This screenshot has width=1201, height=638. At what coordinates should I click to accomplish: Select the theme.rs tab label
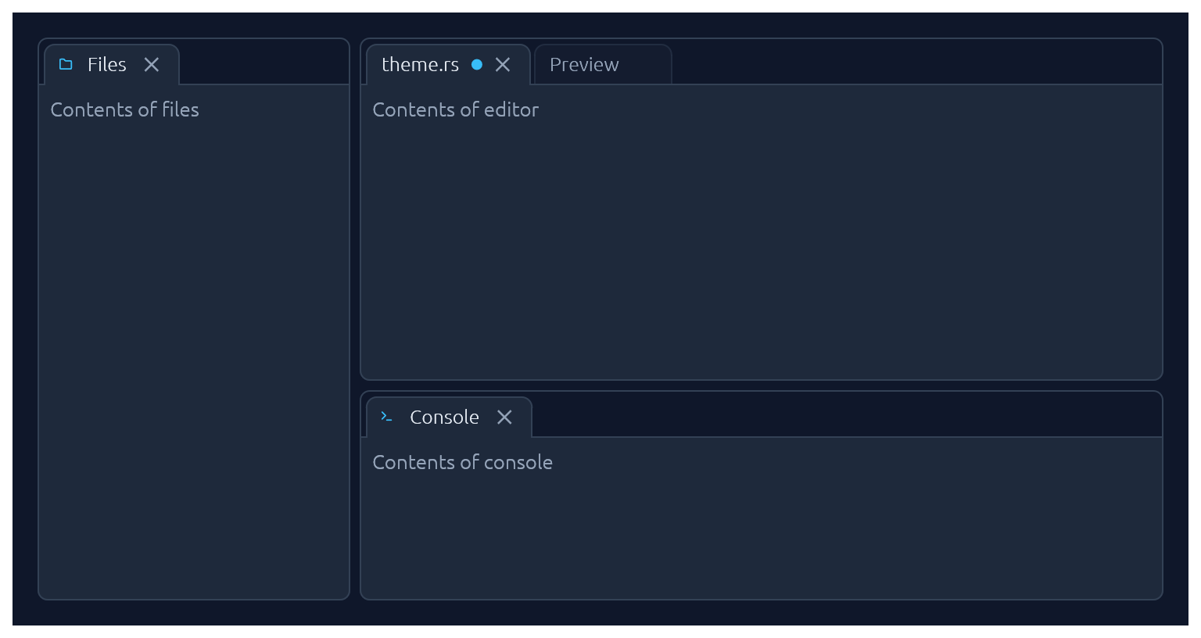tap(420, 64)
